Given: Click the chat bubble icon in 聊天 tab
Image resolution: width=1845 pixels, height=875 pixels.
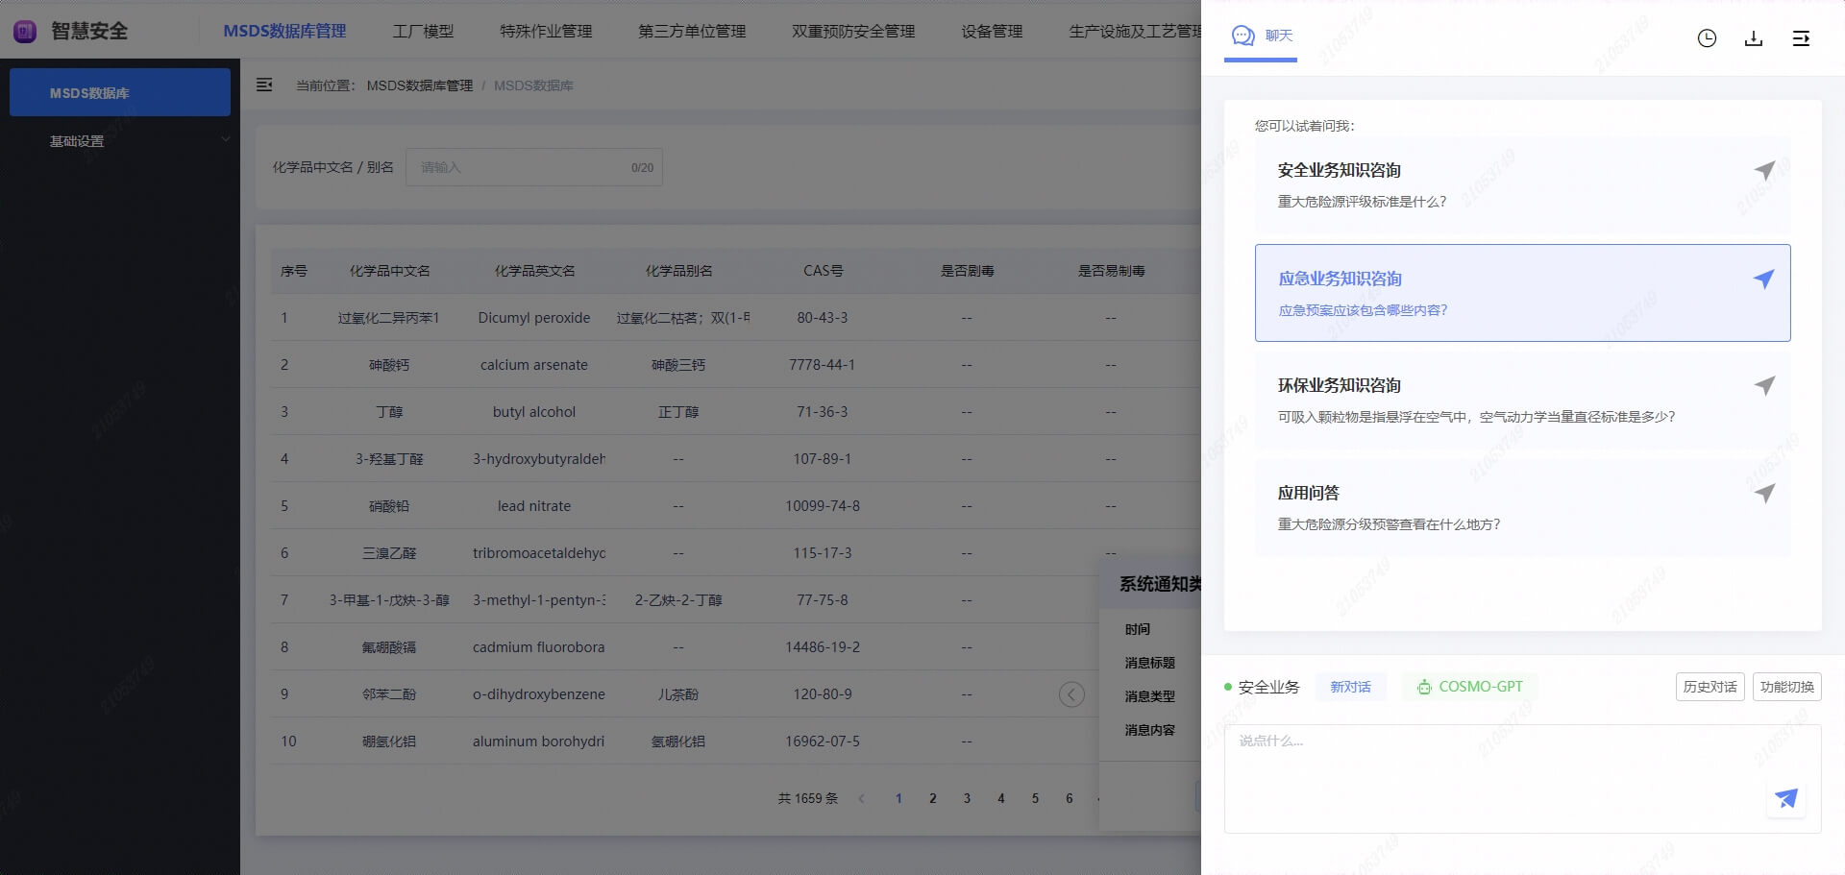Looking at the screenshot, I should pos(1243,36).
